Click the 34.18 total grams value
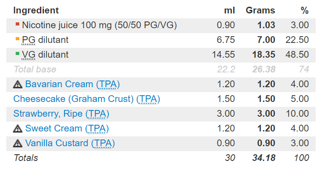The image size is (321, 169). click(x=264, y=158)
